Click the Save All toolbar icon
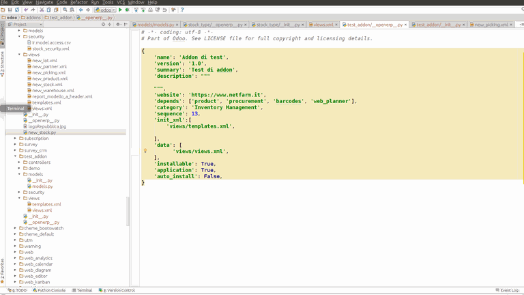 tap(10, 10)
